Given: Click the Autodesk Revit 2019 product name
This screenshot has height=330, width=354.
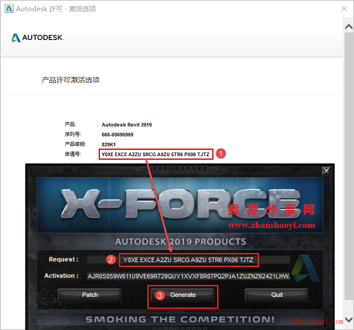Looking at the screenshot, I should tap(127, 125).
